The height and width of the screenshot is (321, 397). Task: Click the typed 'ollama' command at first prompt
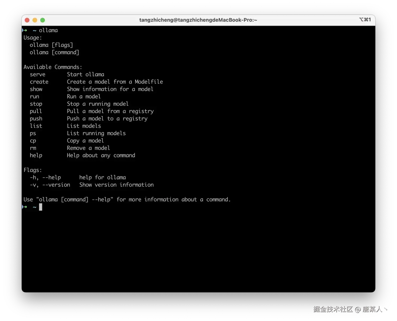pos(48,30)
